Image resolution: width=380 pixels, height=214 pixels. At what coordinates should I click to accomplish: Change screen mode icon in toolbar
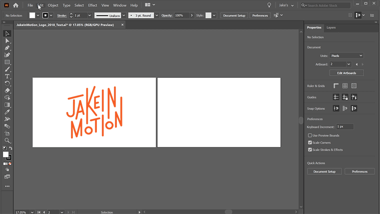[7, 177]
